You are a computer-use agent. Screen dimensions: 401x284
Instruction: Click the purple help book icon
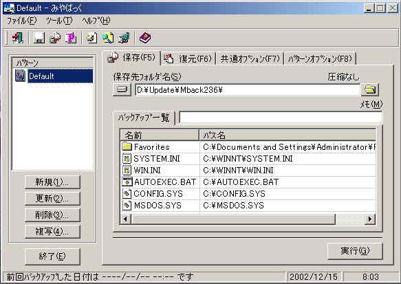[x=145, y=38]
